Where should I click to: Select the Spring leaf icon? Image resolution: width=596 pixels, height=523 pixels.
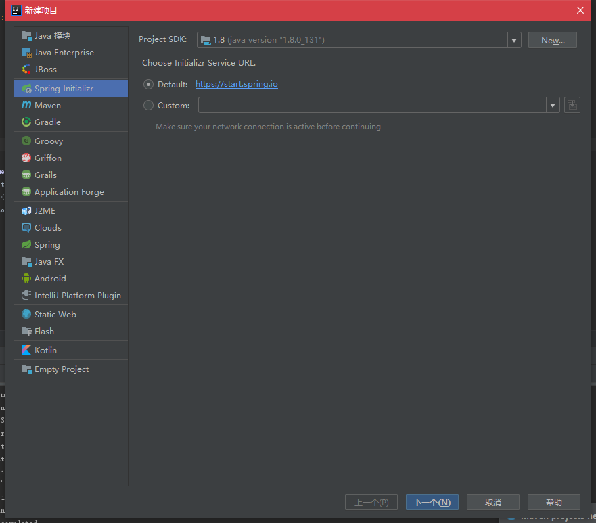pos(26,244)
